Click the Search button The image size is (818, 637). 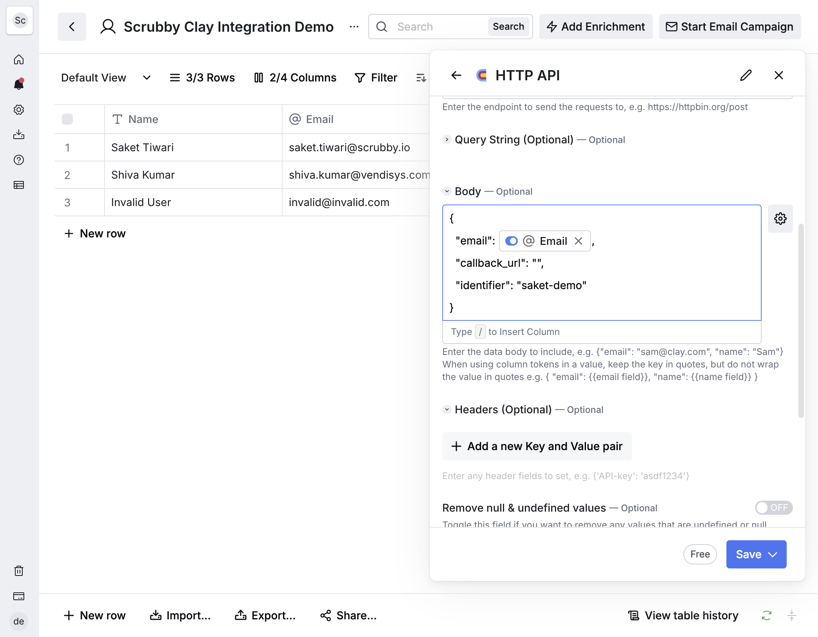pyautogui.click(x=508, y=27)
